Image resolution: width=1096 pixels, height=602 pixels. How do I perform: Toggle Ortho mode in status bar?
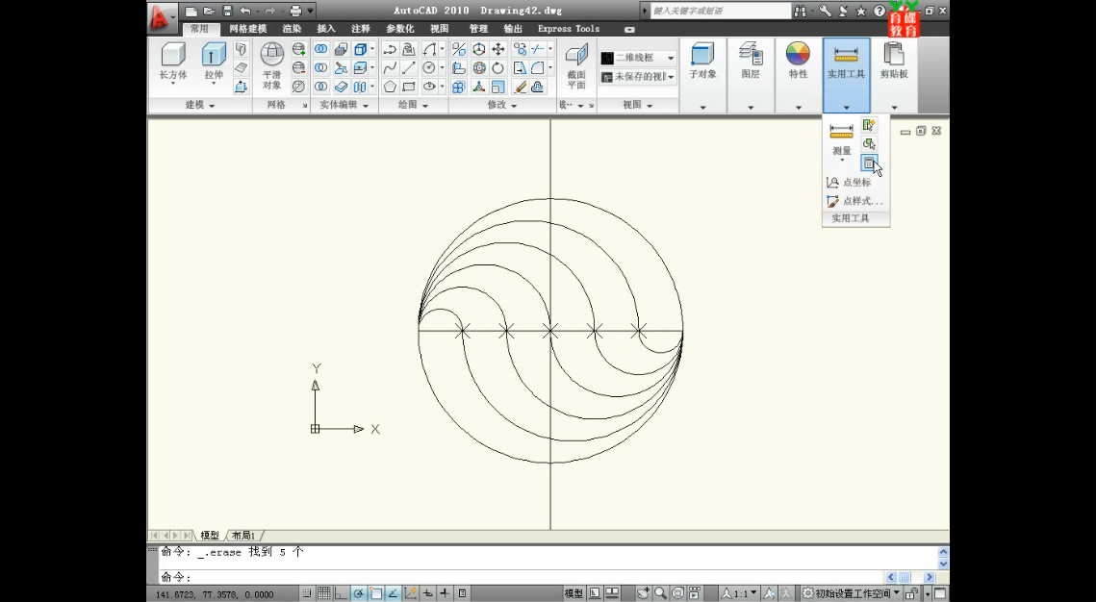[341, 593]
